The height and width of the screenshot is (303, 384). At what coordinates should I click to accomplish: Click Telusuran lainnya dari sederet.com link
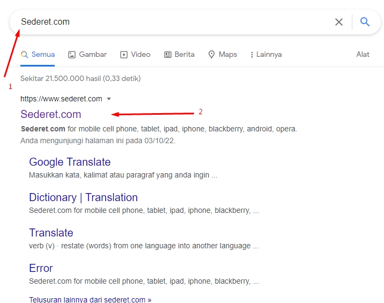[x=90, y=300]
